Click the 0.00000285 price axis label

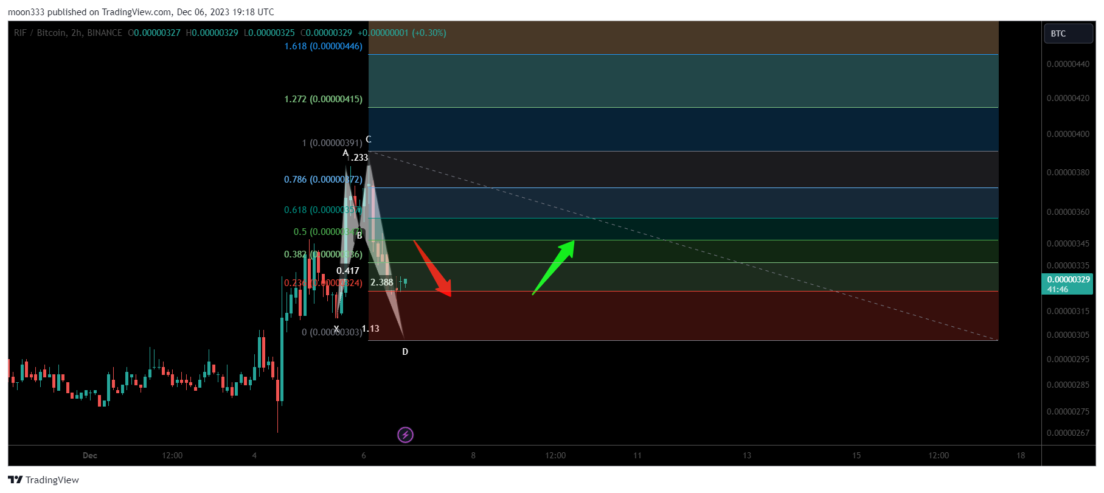[1068, 385]
